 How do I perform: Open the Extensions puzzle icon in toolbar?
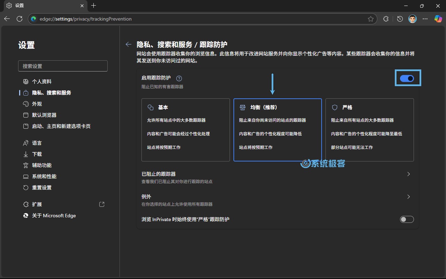click(x=386, y=19)
